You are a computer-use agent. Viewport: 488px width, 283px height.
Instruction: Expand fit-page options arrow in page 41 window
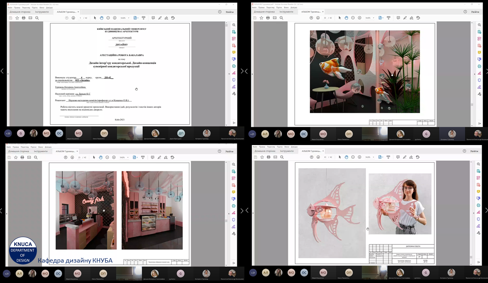point(383,158)
